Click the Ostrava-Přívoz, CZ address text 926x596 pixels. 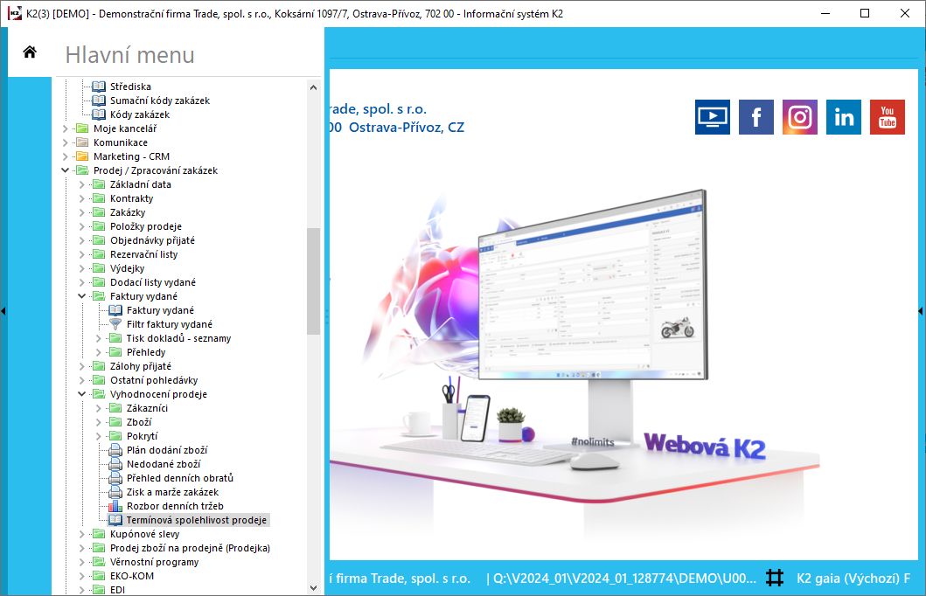pos(407,128)
